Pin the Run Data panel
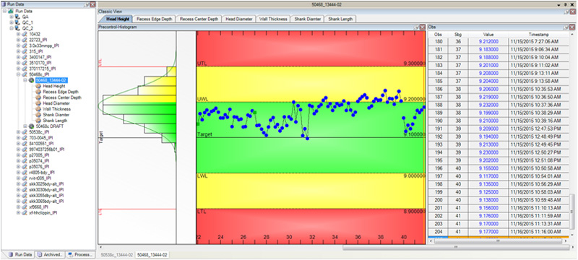This screenshot has height=260, width=578. pyautogui.click(x=87, y=4)
